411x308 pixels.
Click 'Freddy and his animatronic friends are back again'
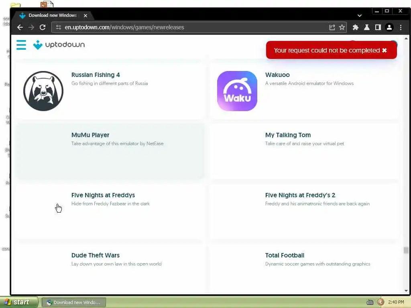(317, 204)
